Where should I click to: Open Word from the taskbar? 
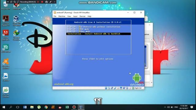[25, 107]
